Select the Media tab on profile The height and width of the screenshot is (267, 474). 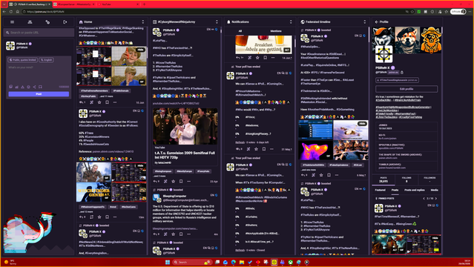coord(435,190)
